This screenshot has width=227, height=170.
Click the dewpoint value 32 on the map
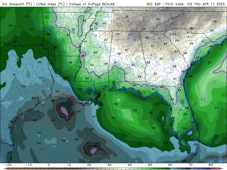click(152, 46)
